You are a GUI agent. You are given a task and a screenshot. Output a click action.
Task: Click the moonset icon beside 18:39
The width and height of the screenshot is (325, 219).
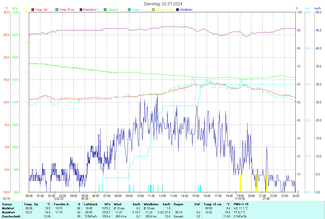coord(236,199)
